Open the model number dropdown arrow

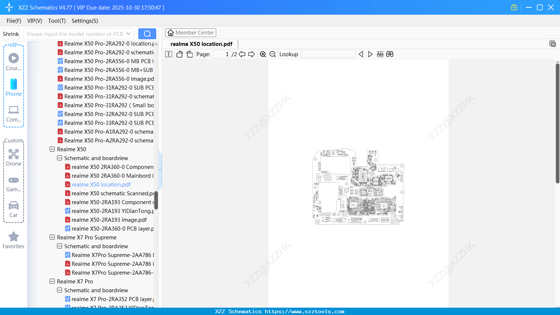(x=128, y=34)
